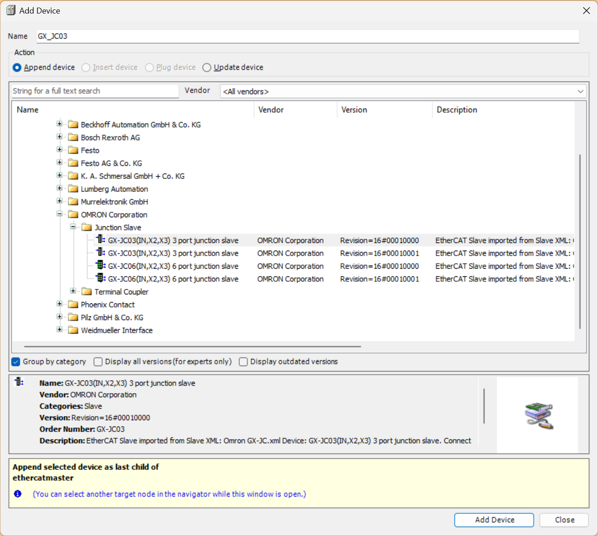Click the device list vertical scrollbar
The image size is (598, 536).
580,241
